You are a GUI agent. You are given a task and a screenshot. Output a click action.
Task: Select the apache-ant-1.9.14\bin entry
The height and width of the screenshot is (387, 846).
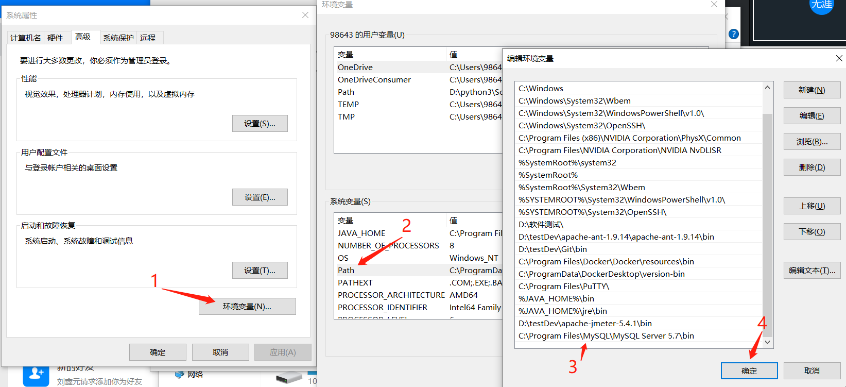[x=638, y=237]
